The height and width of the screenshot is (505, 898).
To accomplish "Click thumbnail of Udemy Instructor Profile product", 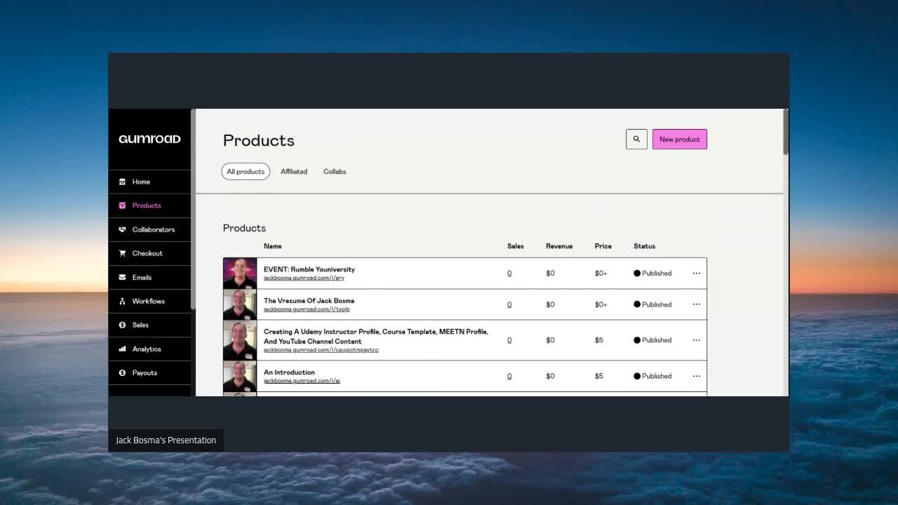I will pos(240,340).
